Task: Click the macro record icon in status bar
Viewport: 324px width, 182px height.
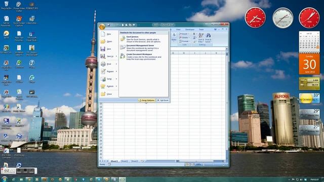Action: point(109,164)
